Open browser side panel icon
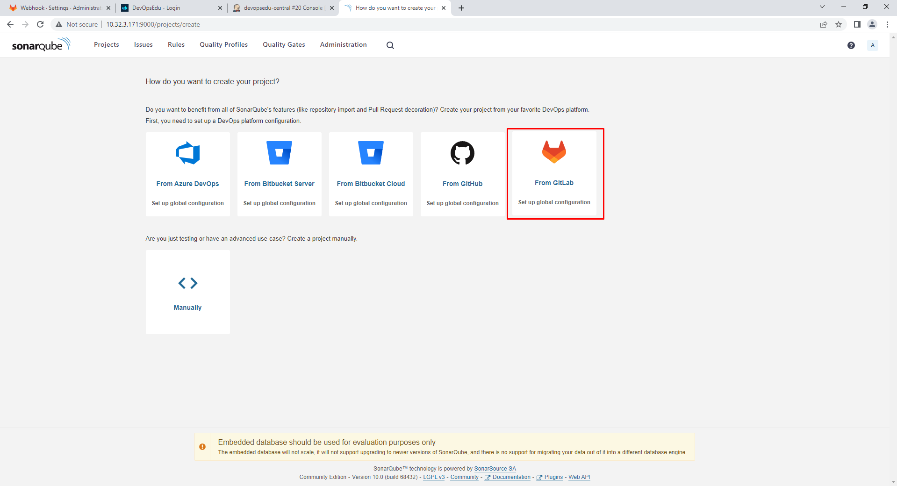 pos(857,24)
